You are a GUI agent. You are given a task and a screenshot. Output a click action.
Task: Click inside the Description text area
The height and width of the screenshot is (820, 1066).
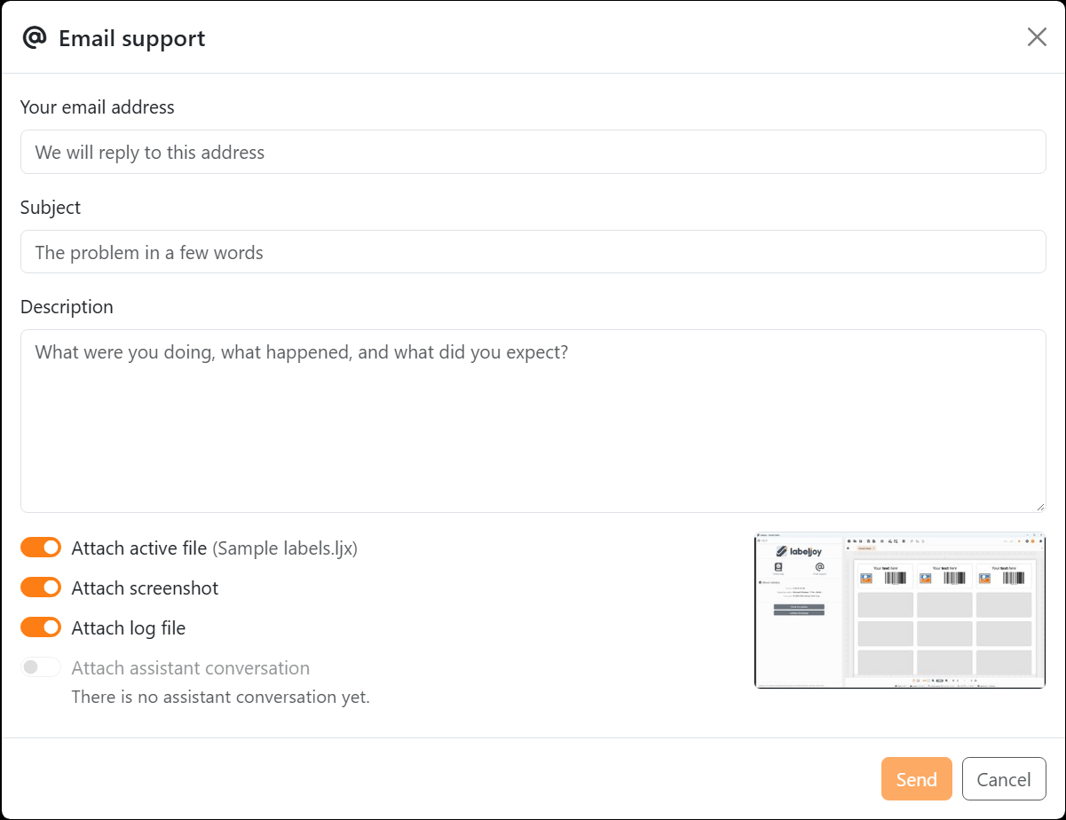coord(533,421)
